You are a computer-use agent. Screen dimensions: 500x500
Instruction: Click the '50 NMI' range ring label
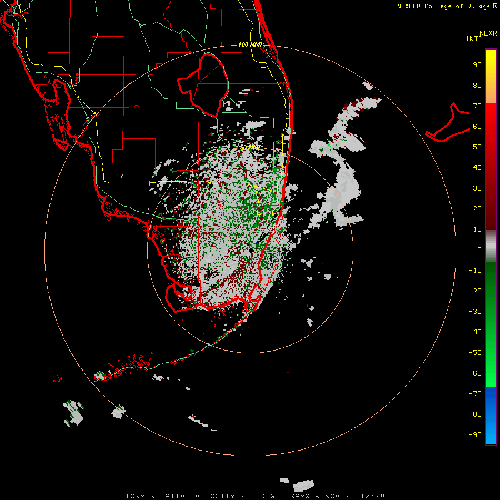[x=250, y=147]
